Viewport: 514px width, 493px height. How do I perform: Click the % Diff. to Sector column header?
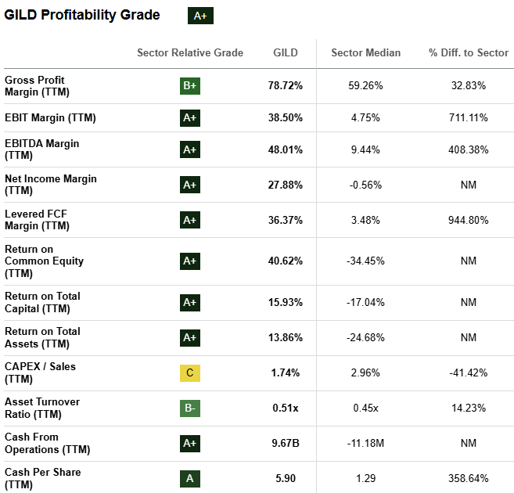point(469,53)
